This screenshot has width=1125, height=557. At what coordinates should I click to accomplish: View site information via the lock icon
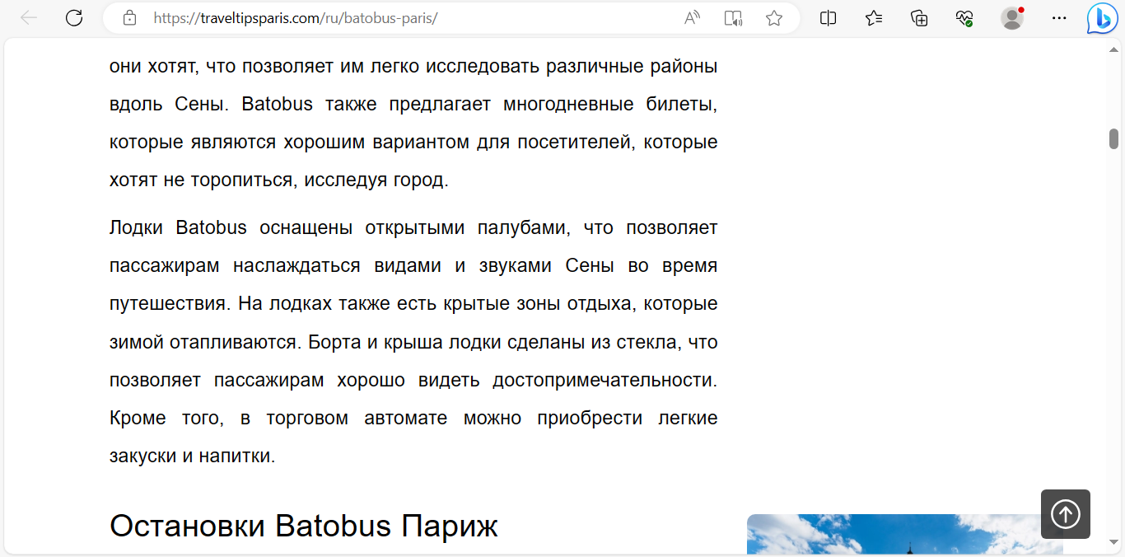129,18
